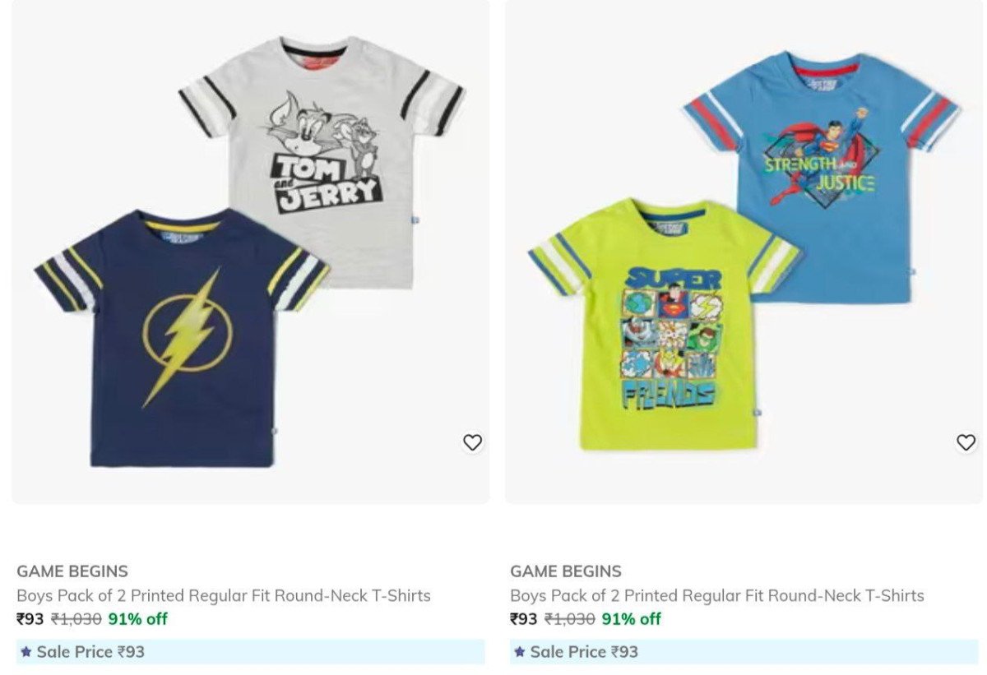Open left Boys Pack of 2 T-Shirts title
The width and height of the screenshot is (987, 675).
point(224,595)
